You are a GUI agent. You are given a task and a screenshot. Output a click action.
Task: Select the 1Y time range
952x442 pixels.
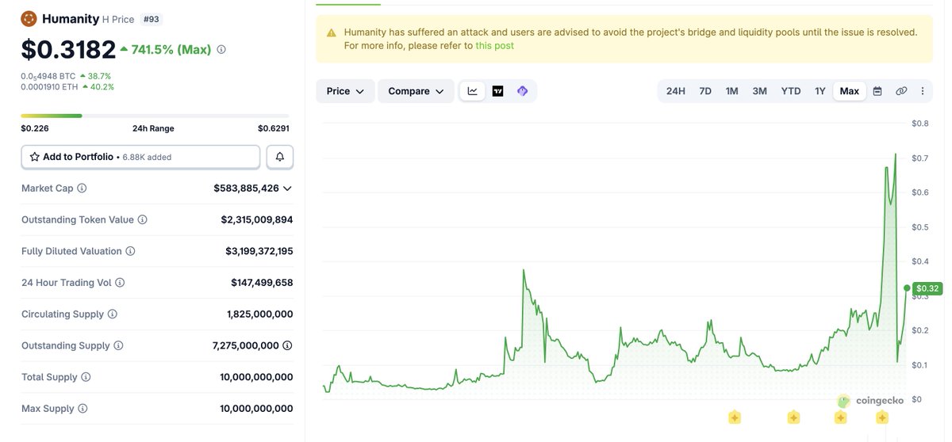(x=820, y=91)
